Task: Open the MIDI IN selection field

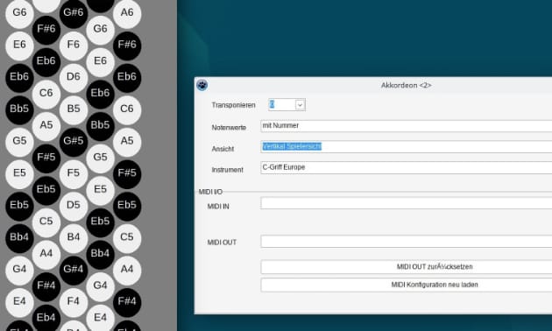Action: pos(407,203)
